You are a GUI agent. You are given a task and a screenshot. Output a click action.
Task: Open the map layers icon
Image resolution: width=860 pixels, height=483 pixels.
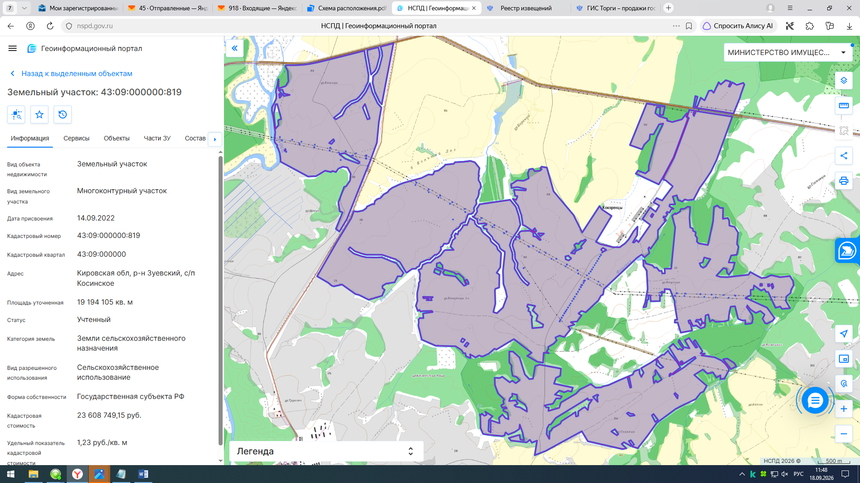[x=844, y=80]
